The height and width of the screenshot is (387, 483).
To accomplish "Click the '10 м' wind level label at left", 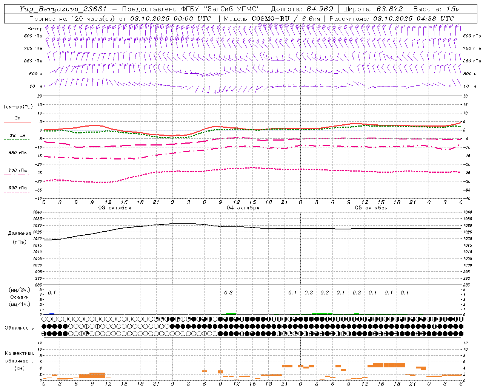I will 36,86.
